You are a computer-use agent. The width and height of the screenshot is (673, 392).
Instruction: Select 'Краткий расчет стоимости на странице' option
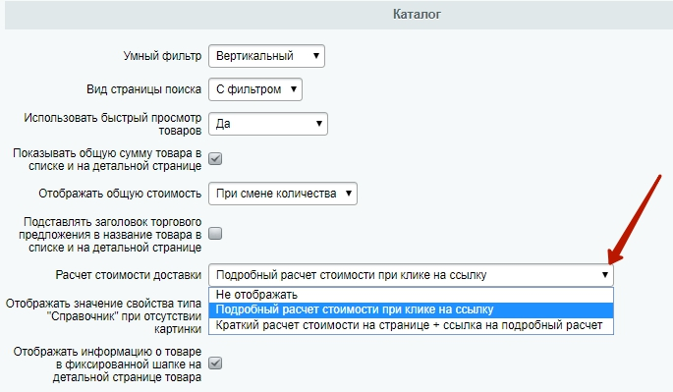412,325
